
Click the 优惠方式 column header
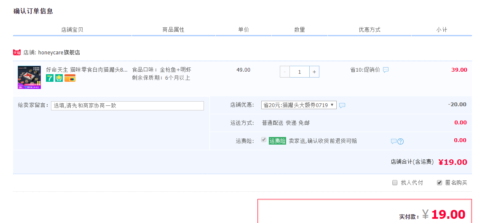pyautogui.click(x=369, y=30)
